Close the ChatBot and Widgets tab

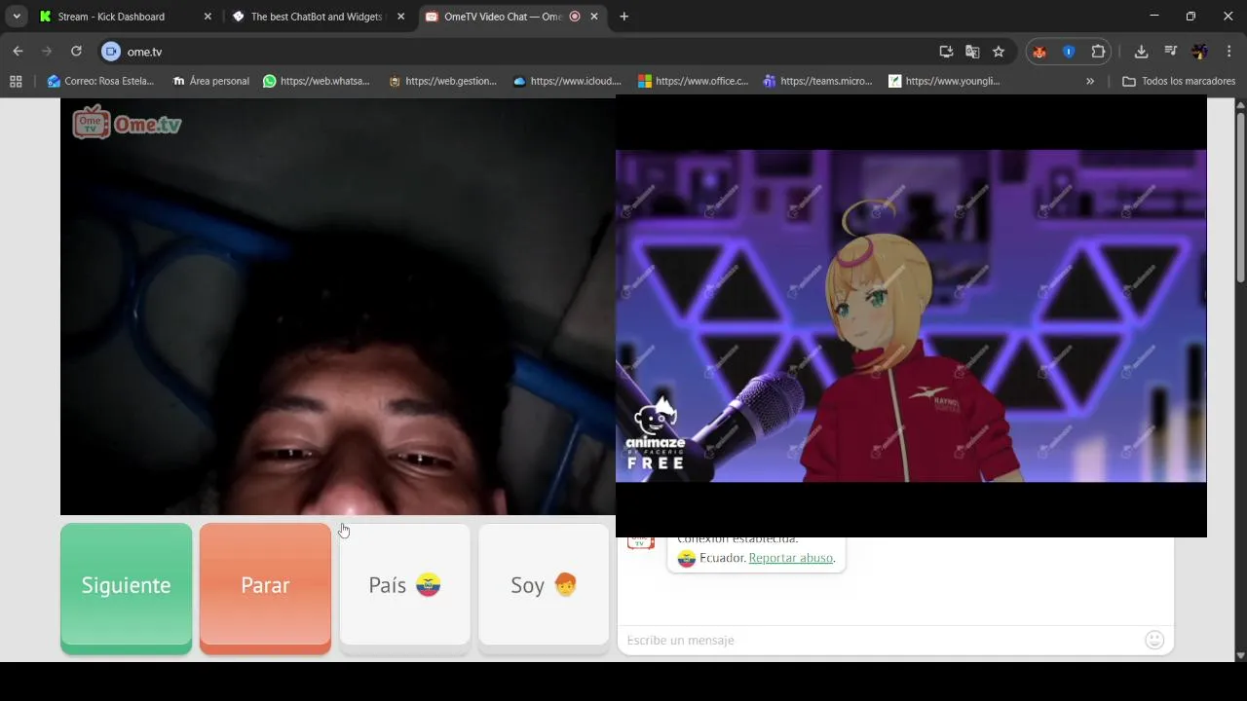400,17
